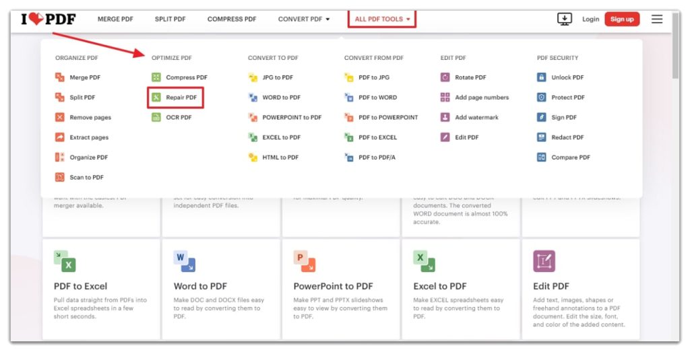The image size is (690, 352).
Task: Click the Edit PDF pencil icon in the menu
Action: pyautogui.click(x=445, y=137)
